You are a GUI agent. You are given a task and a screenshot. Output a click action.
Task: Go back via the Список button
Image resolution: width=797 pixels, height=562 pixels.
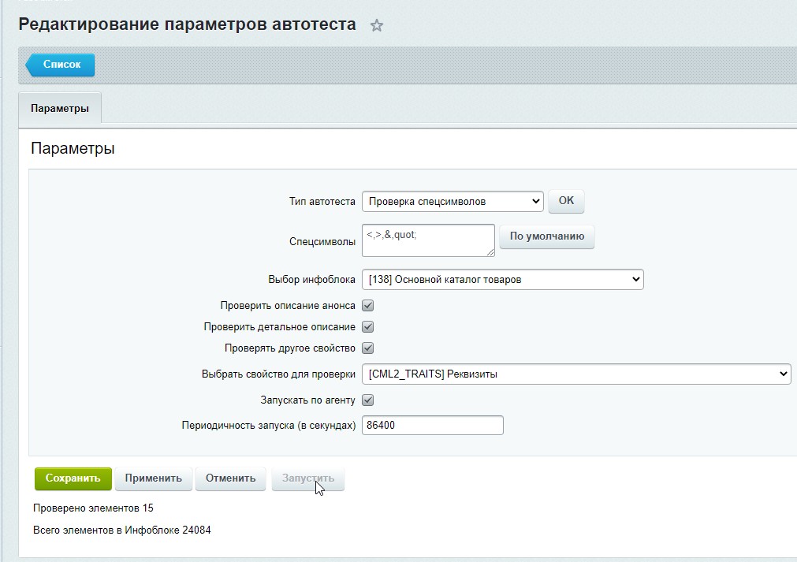point(61,65)
